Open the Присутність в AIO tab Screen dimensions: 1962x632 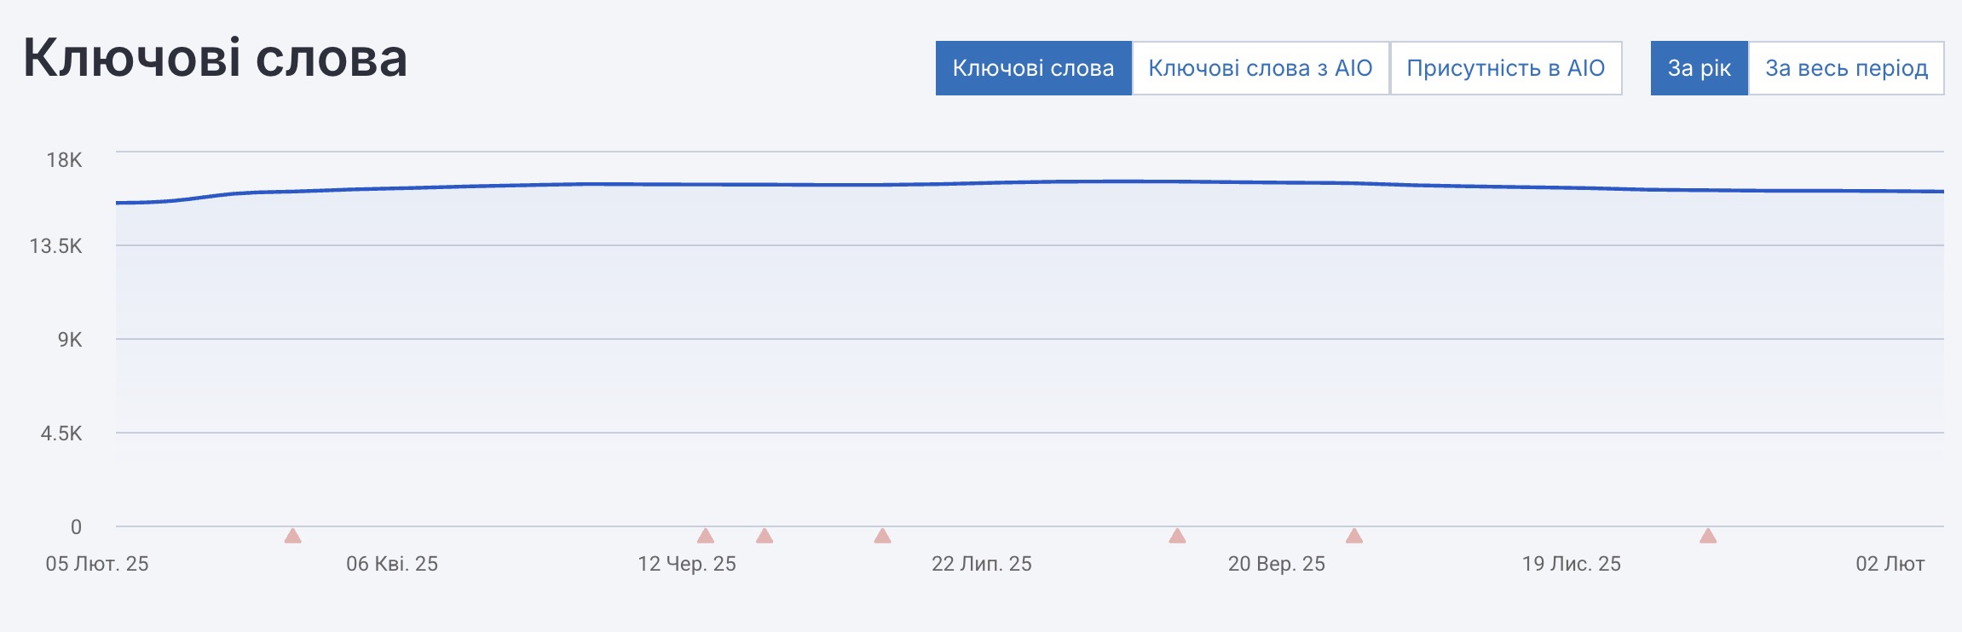click(x=1505, y=68)
